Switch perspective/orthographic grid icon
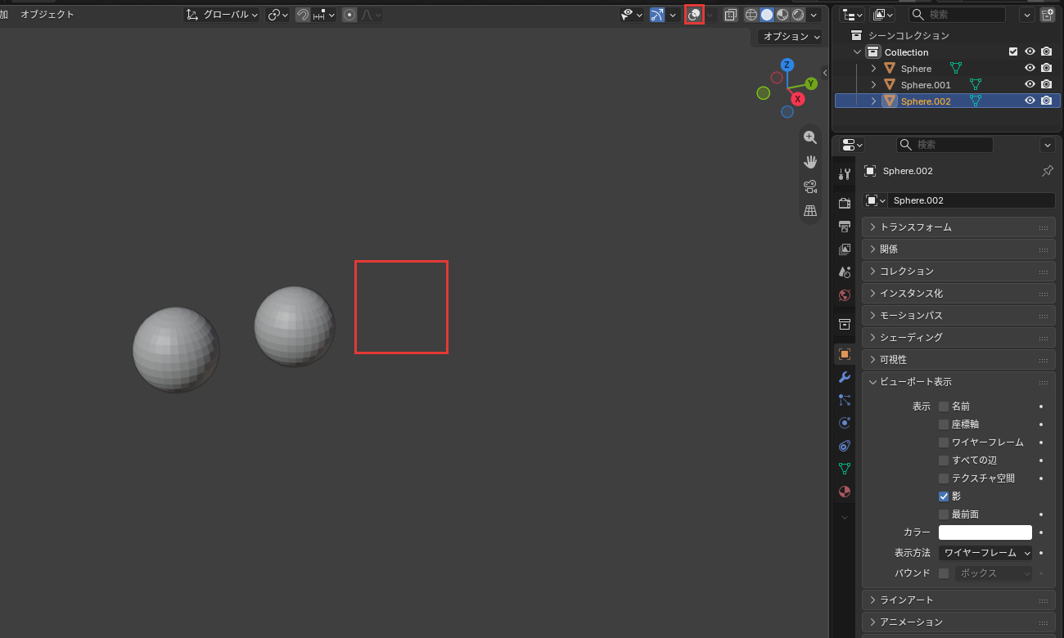 810,211
